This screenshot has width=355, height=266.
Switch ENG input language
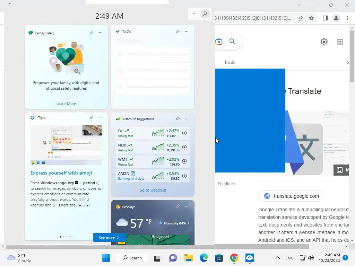coord(289,258)
